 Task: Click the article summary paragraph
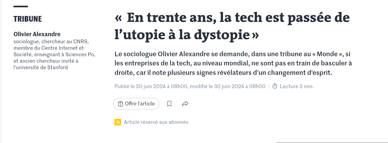pyautogui.click(x=233, y=63)
